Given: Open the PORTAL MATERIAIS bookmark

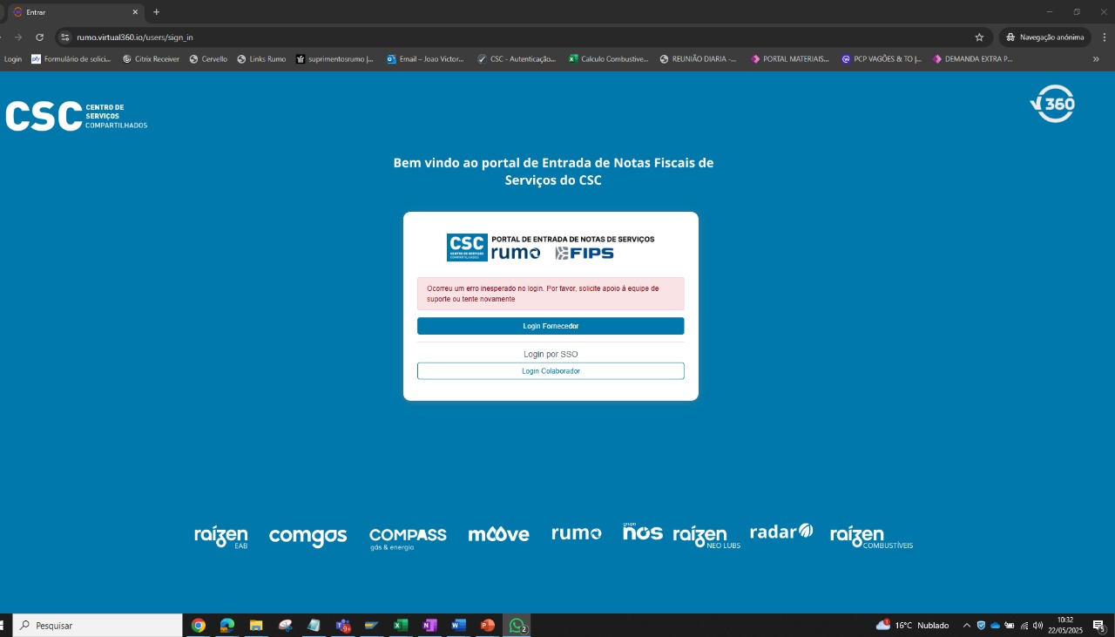Looking at the screenshot, I should click(790, 59).
